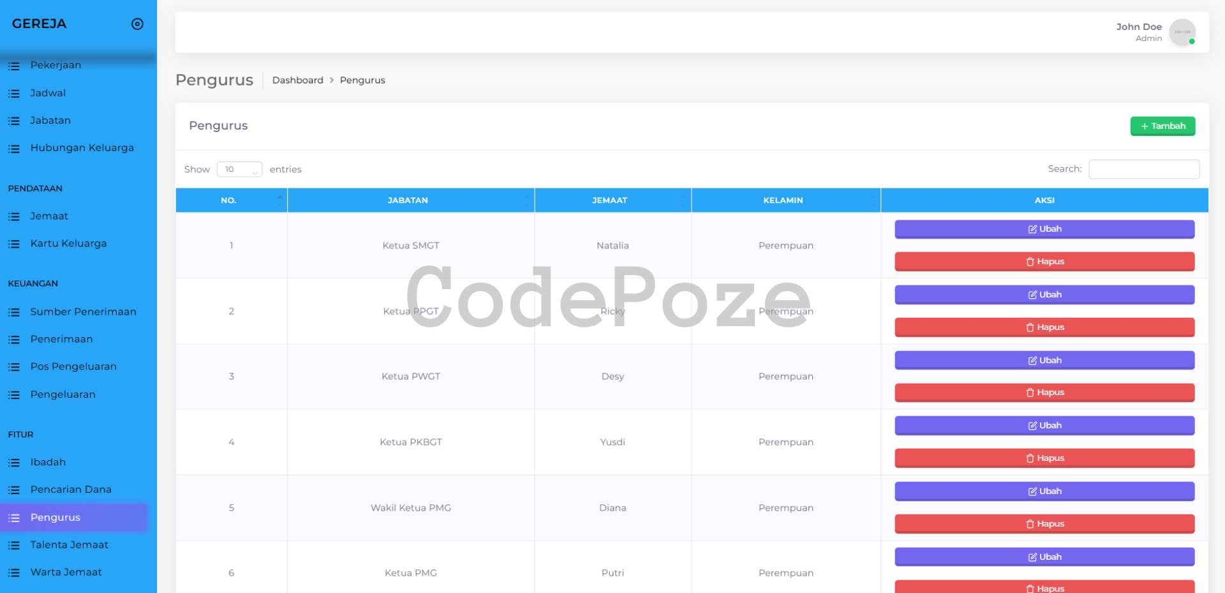Click the list icon beside Pos Pengeluaran

pyautogui.click(x=14, y=367)
